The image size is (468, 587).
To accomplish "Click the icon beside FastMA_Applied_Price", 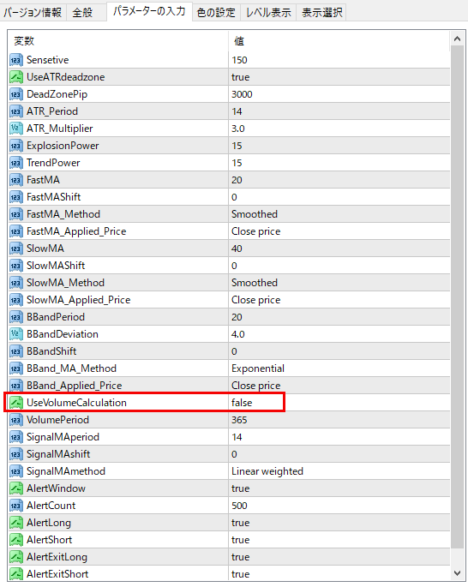I will coord(16,231).
